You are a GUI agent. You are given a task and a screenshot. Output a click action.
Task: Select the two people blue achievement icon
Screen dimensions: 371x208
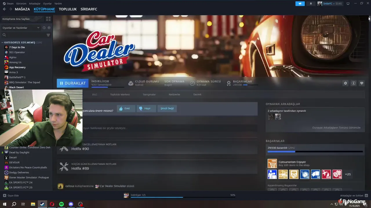pyautogui.click(x=272, y=174)
